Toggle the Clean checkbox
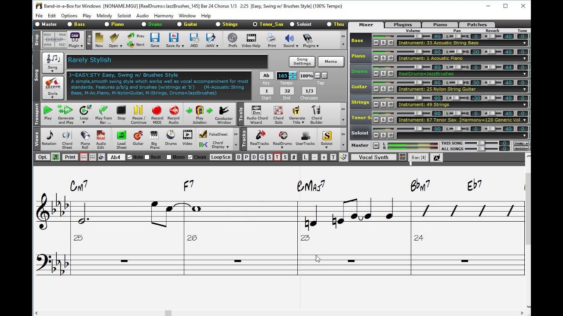The width and height of the screenshot is (563, 316). (190, 157)
